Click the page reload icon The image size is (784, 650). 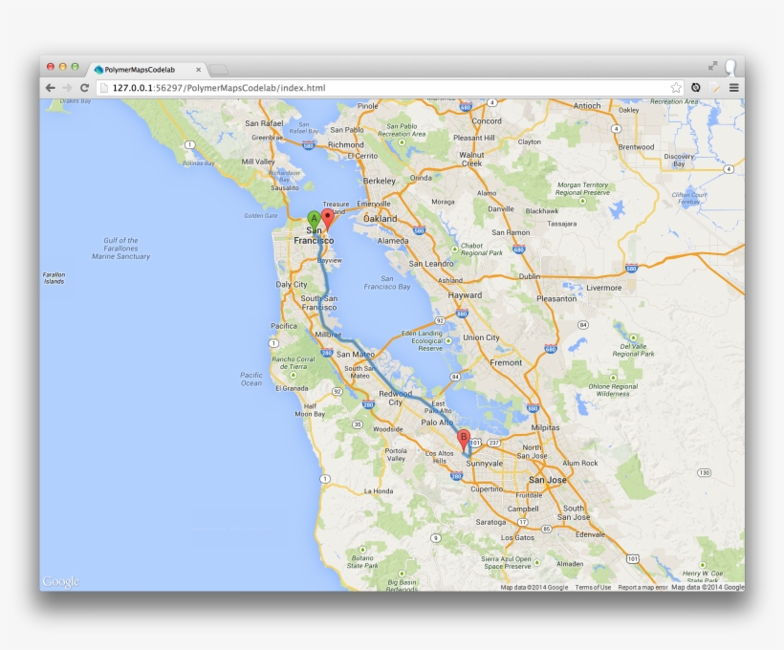click(x=84, y=86)
